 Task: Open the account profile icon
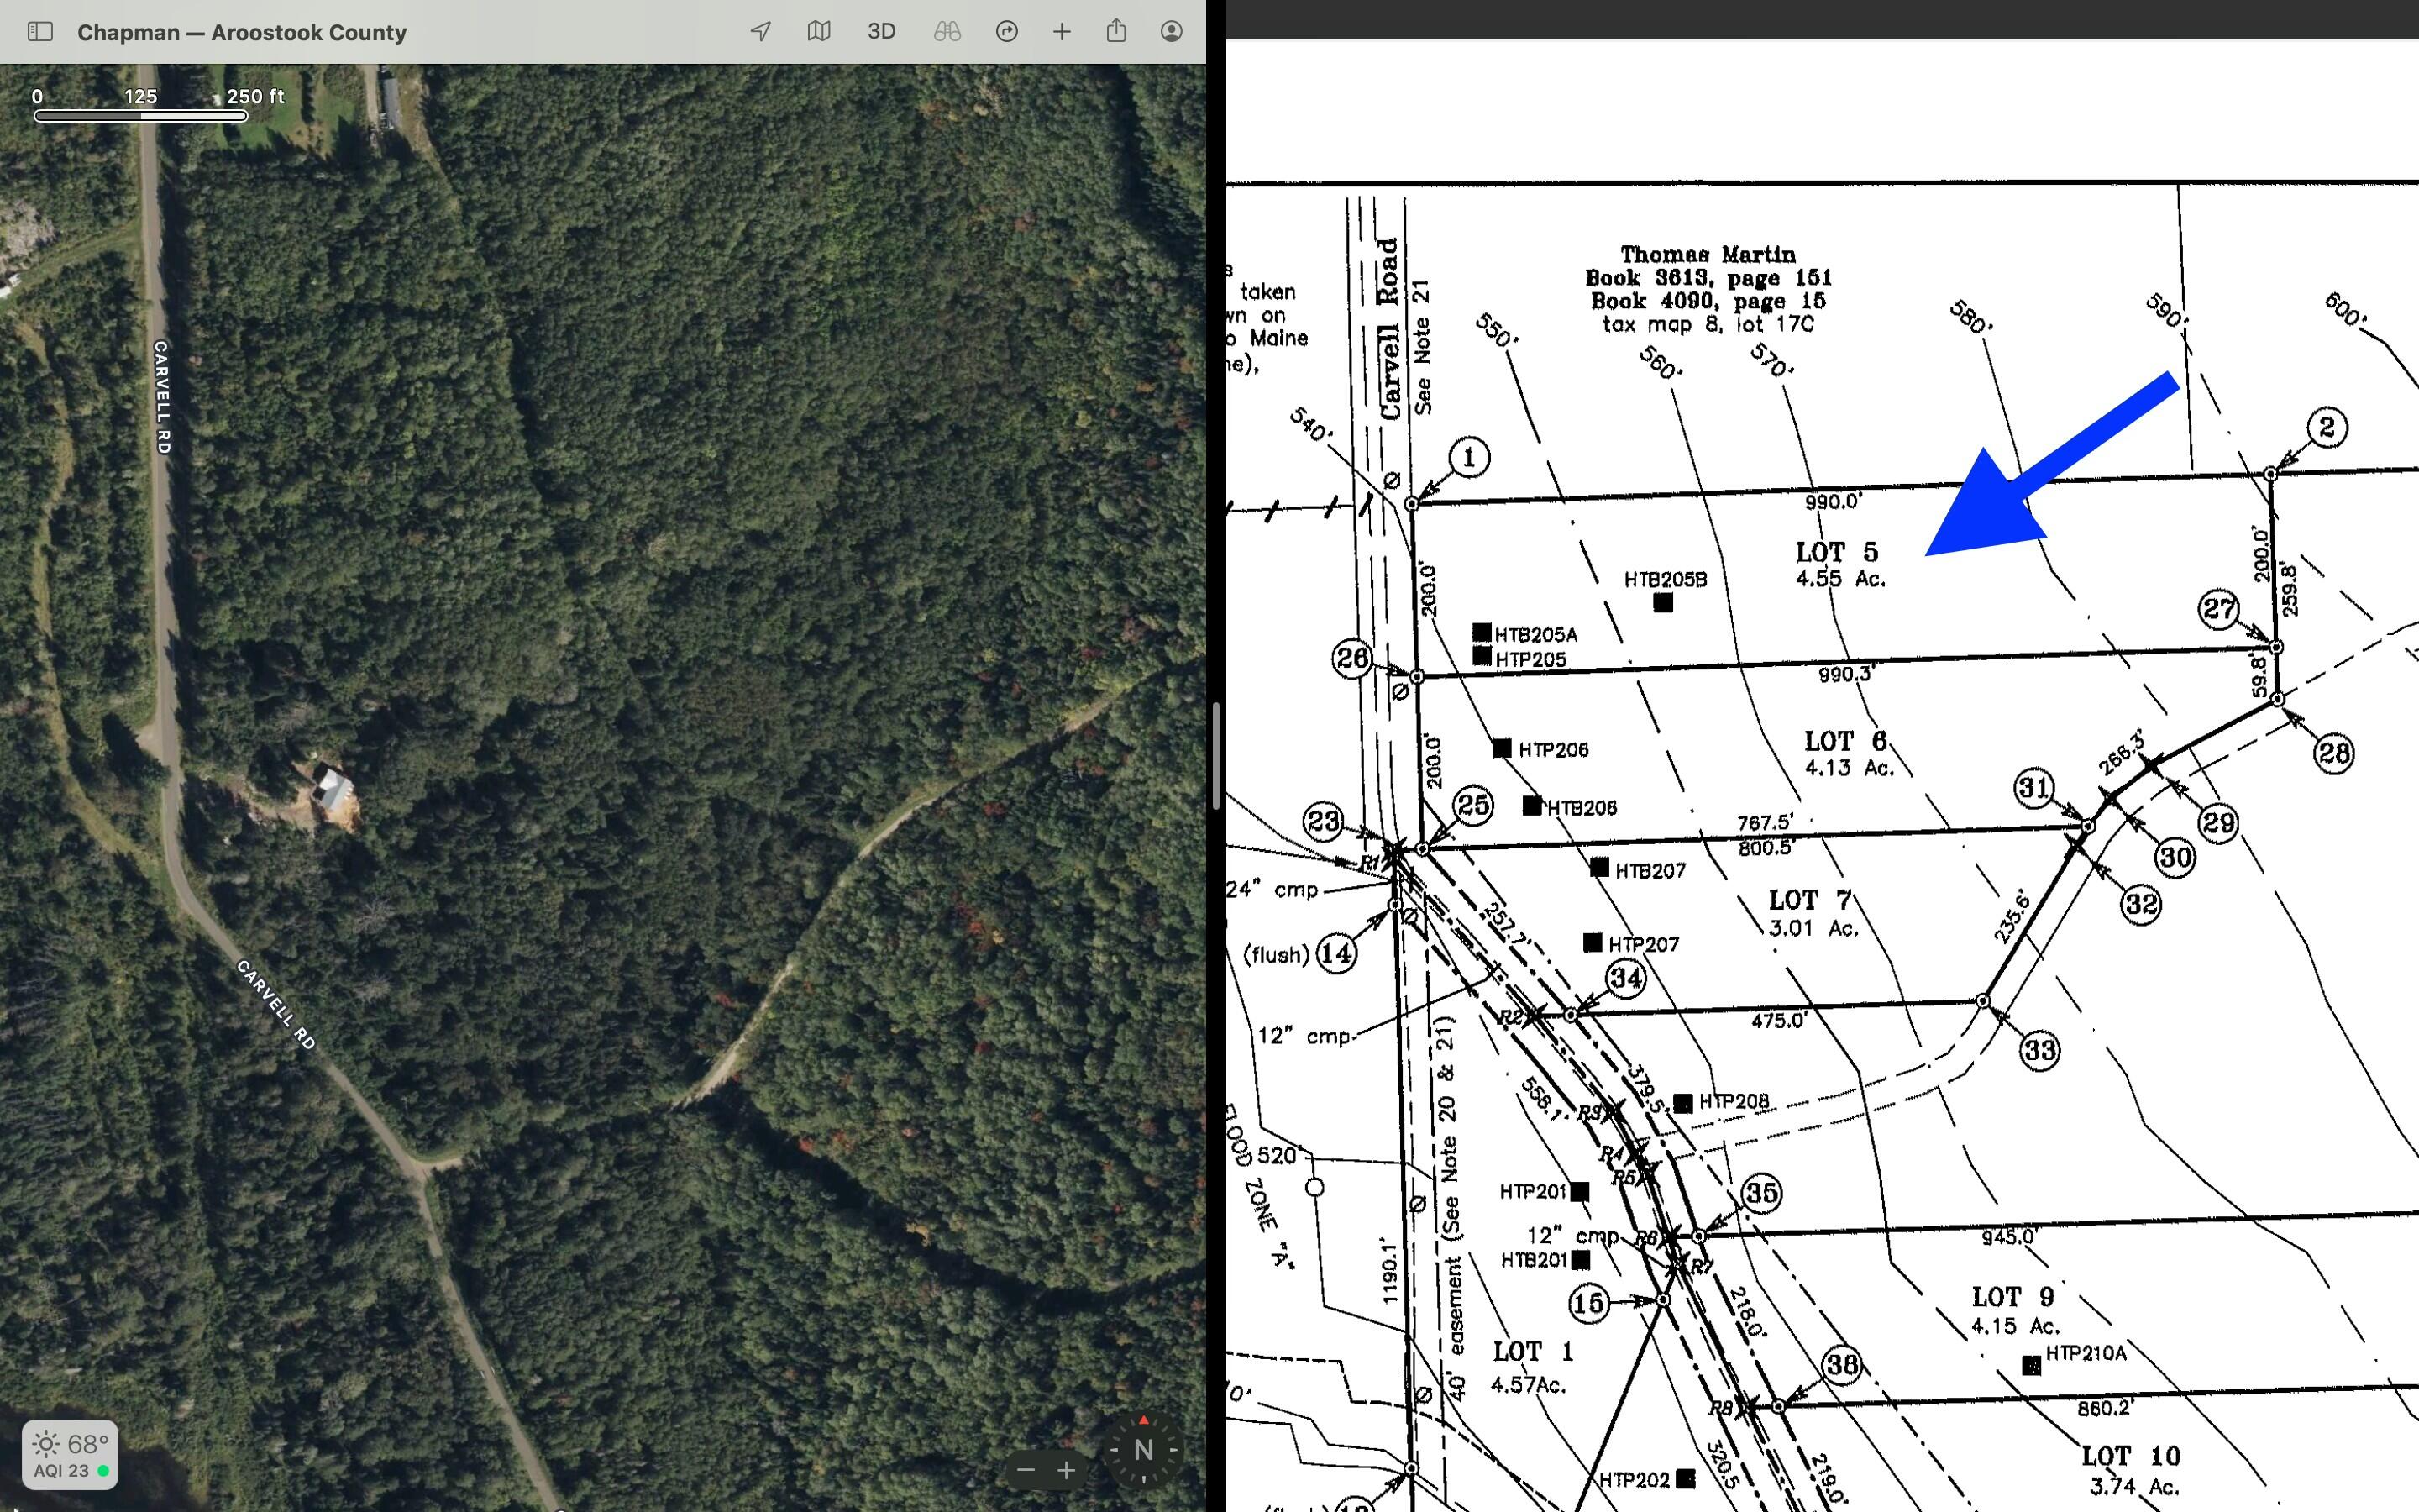click(x=1172, y=32)
